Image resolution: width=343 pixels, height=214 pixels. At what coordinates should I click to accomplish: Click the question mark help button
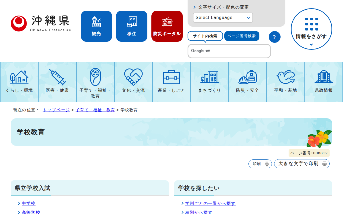(274, 37)
